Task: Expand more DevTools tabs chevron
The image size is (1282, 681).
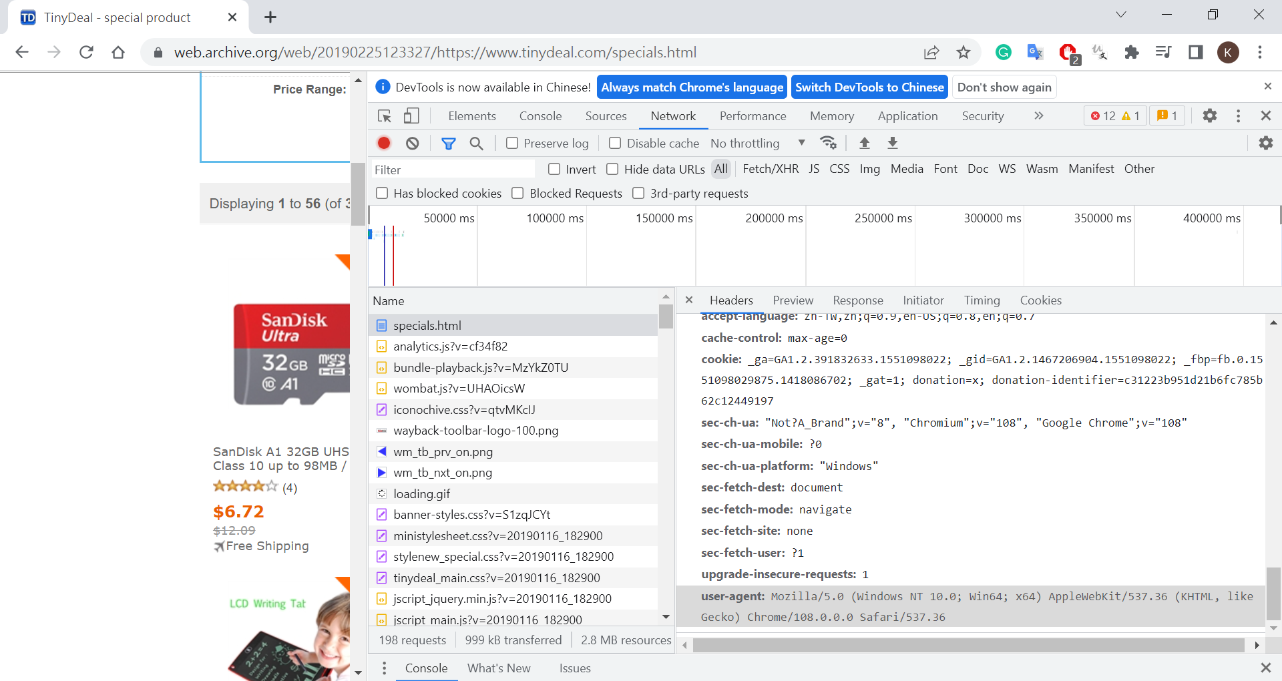Action: click(x=1038, y=116)
